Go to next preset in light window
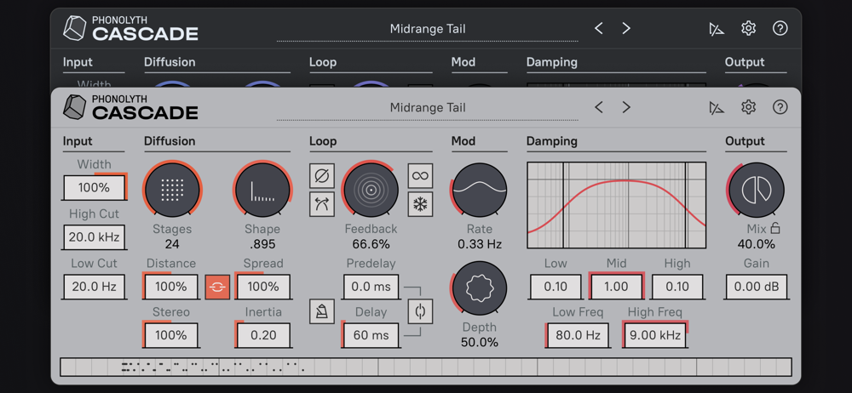852x393 pixels. (626, 107)
